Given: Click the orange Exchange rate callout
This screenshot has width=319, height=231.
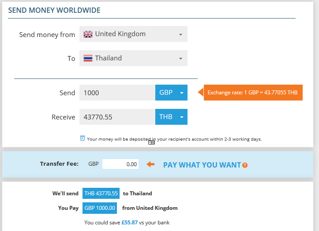Looking at the screenshot, I should pos(252,93).
